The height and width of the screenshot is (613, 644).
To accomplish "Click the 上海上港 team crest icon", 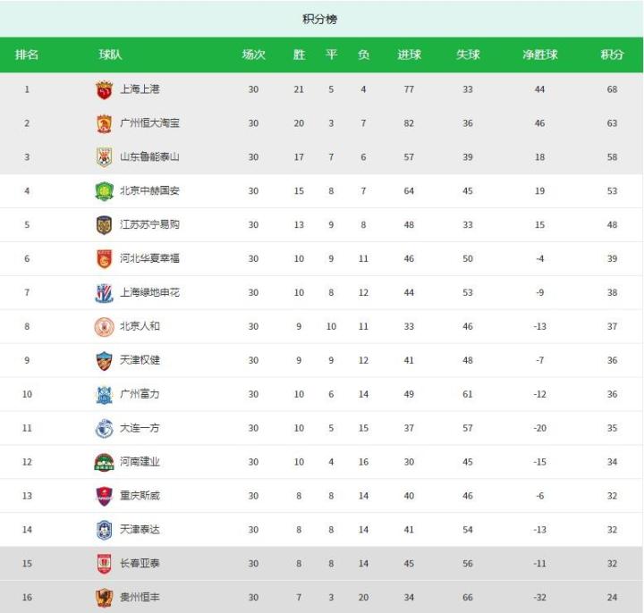I will (105, 89).
